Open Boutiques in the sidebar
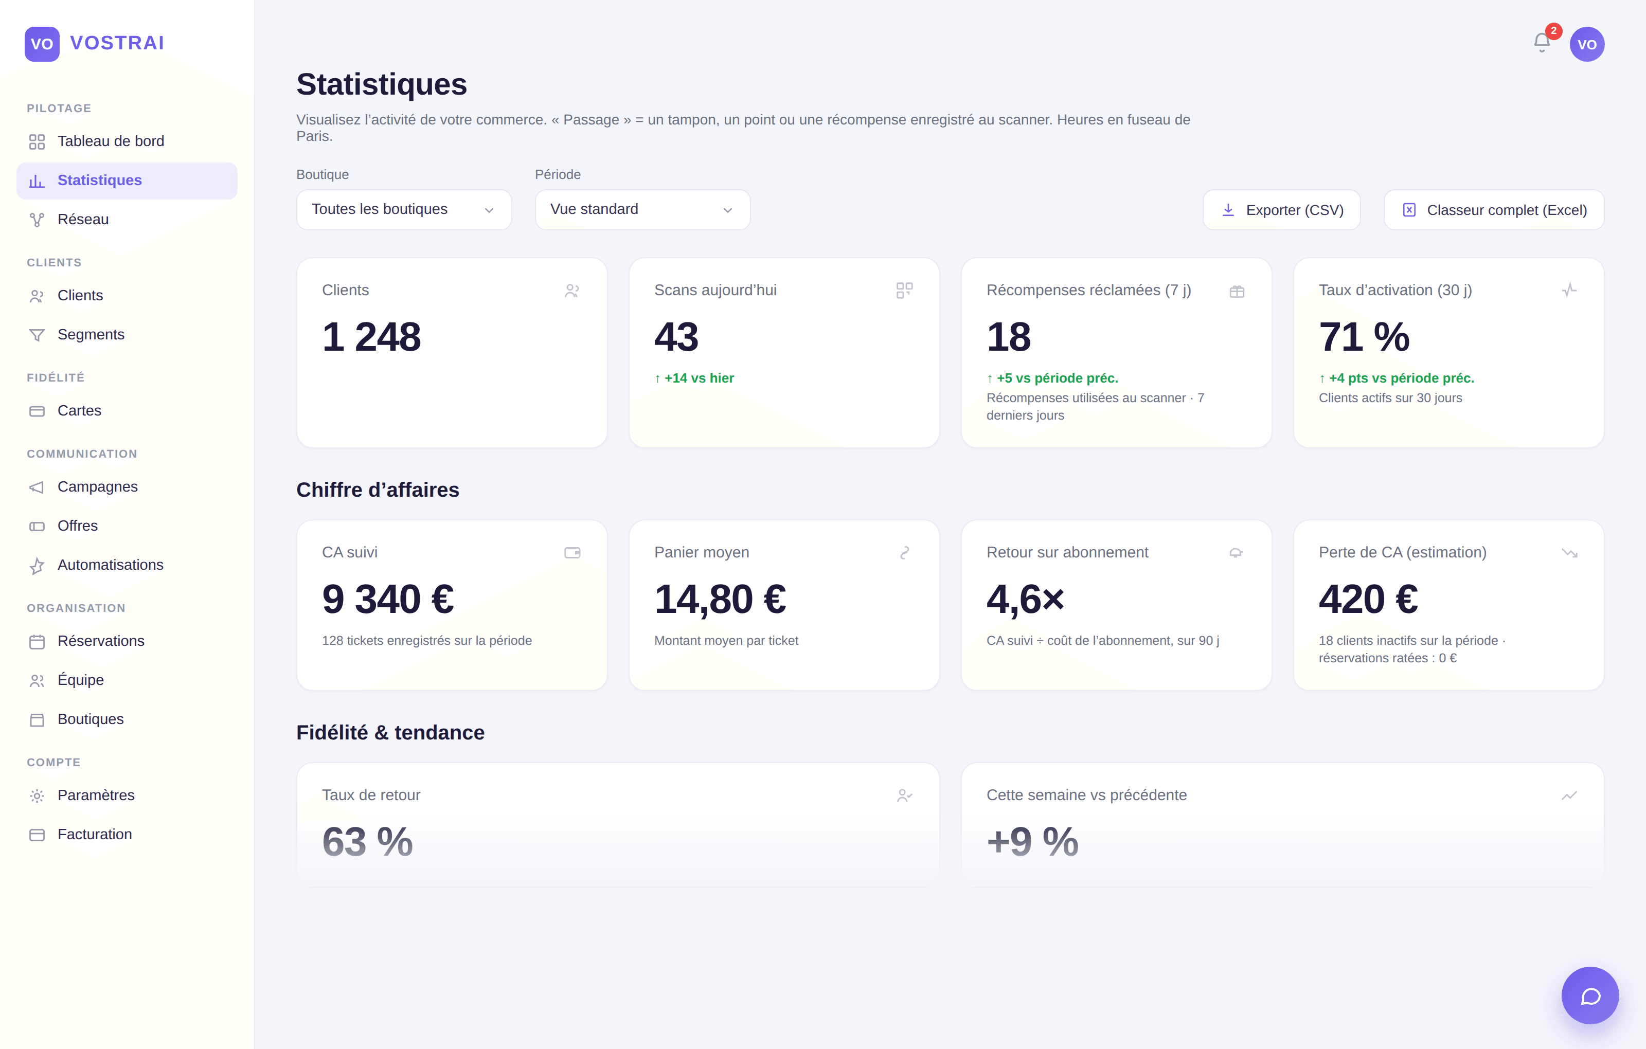Screen dimensions: 1646x1049 coord(127,719)
